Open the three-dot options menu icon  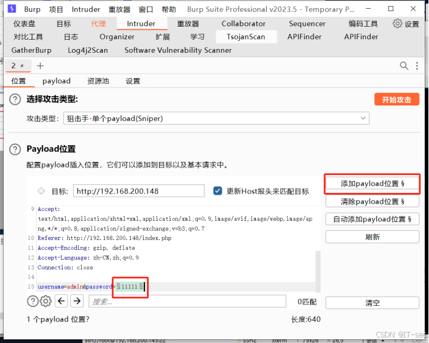[417, 66]
